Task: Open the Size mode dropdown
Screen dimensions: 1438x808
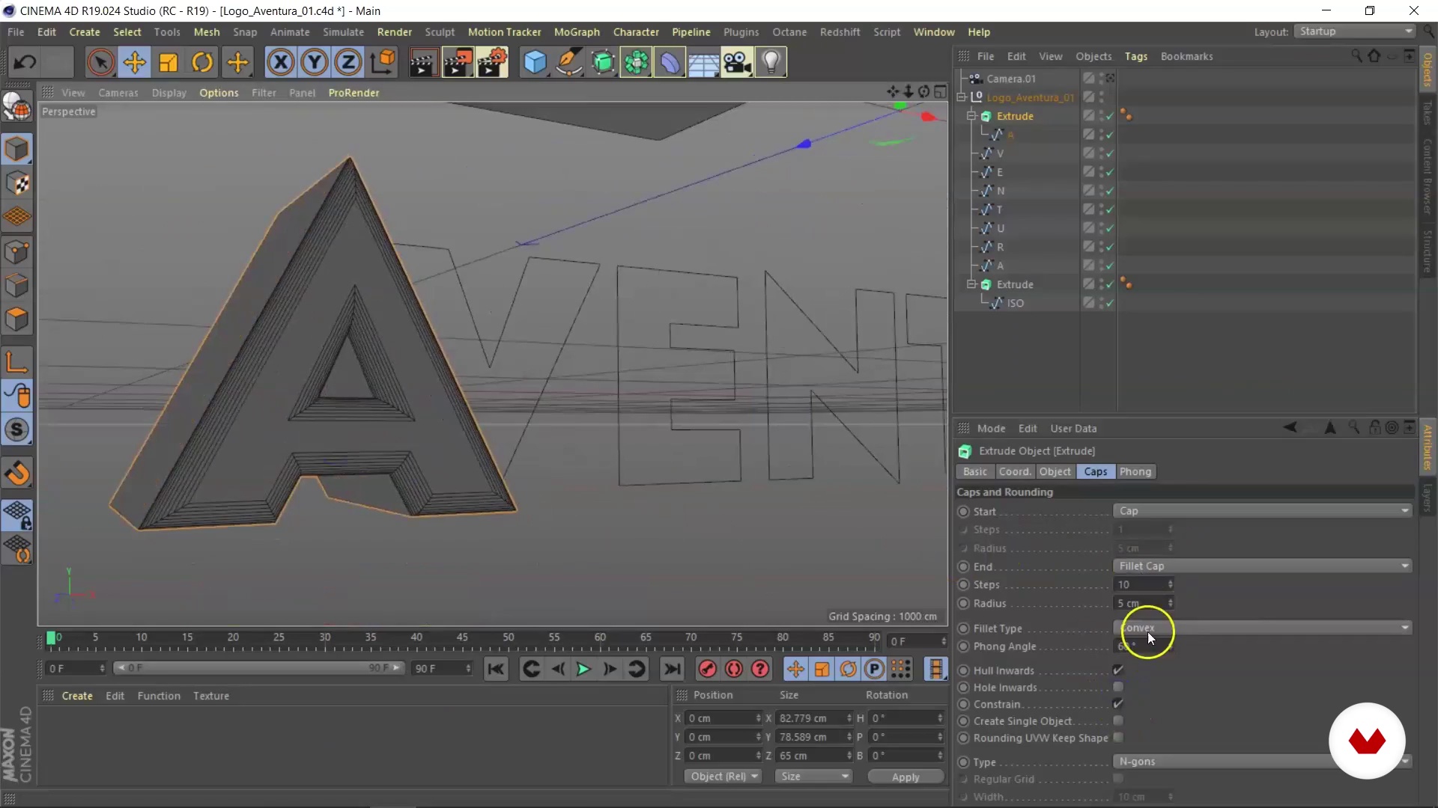Action: pos(813,777)
